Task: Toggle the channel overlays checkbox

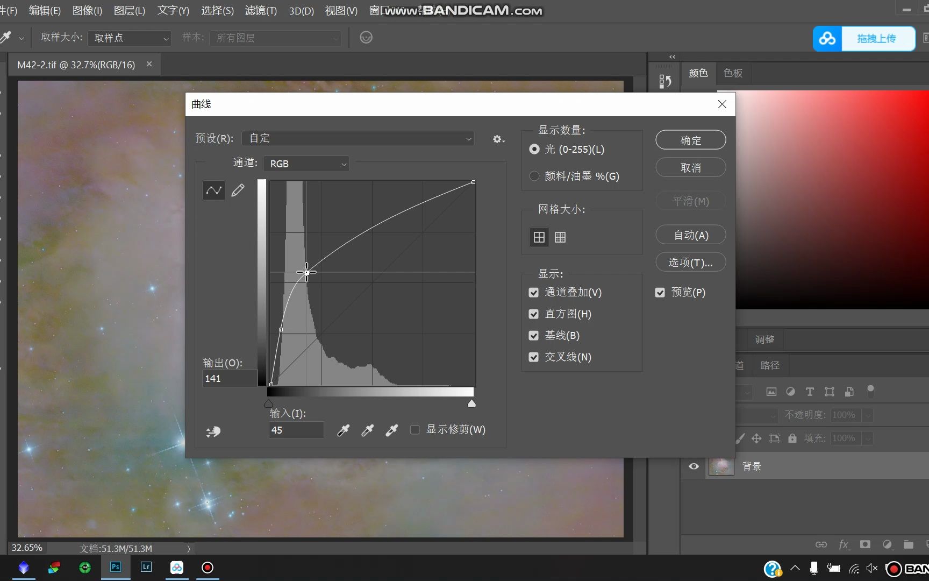Action: [x=534, y=292]
